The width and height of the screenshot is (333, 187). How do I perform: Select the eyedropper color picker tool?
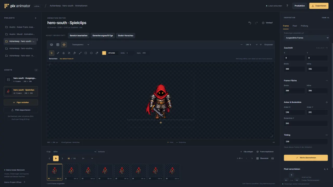tap(97, 53)
